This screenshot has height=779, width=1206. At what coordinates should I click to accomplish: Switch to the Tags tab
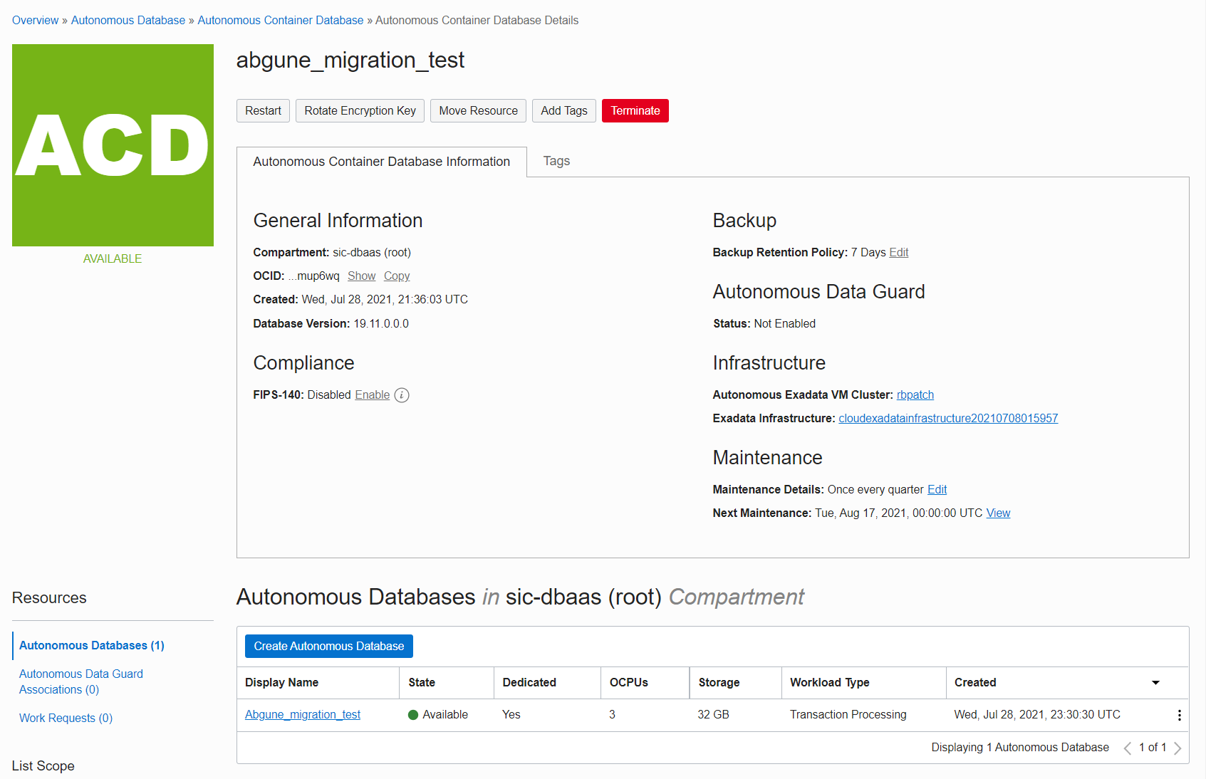pos(556,161)
